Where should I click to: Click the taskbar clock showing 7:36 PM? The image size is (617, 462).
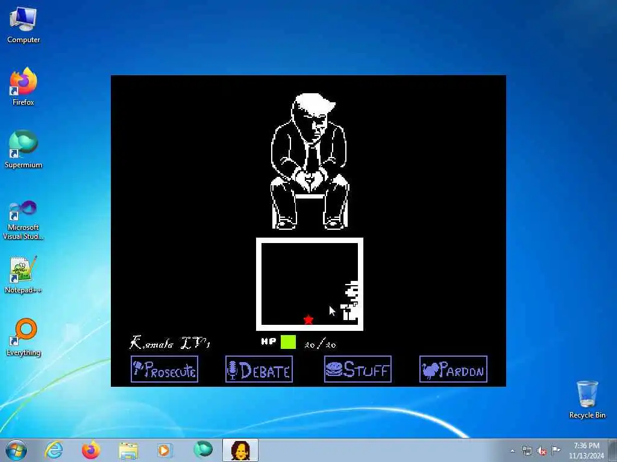[586, 451]
